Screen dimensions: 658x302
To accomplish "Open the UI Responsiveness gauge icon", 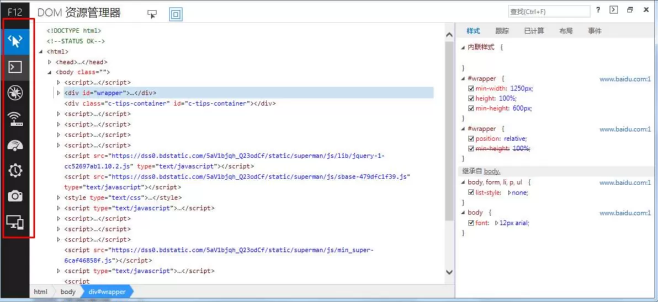I will 15,145.
